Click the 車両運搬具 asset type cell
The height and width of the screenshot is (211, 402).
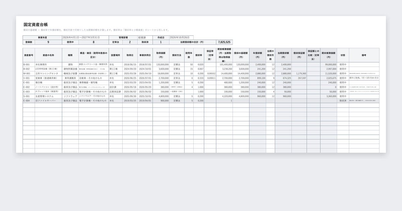(70, 78)
